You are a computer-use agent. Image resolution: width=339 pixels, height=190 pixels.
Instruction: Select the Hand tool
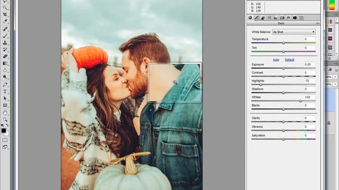(5, 113)
